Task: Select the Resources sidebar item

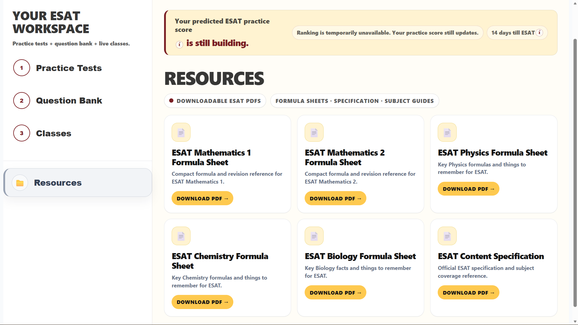Action: 78,183
